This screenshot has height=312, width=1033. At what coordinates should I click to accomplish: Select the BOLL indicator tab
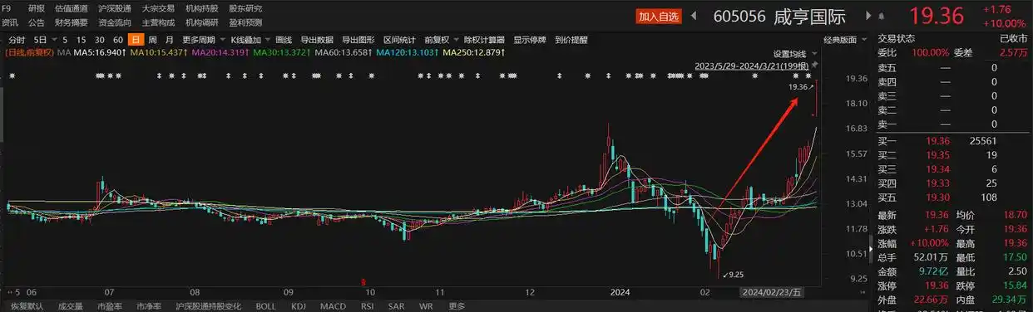pyautogui.click(x=266, y=305)
